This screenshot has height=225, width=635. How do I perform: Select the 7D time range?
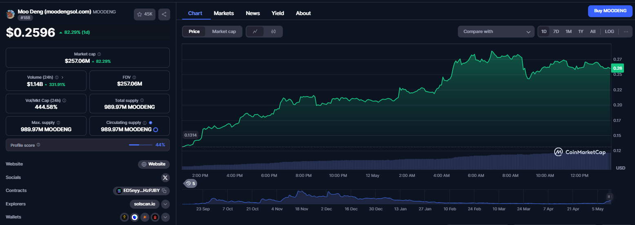[556, 31]
